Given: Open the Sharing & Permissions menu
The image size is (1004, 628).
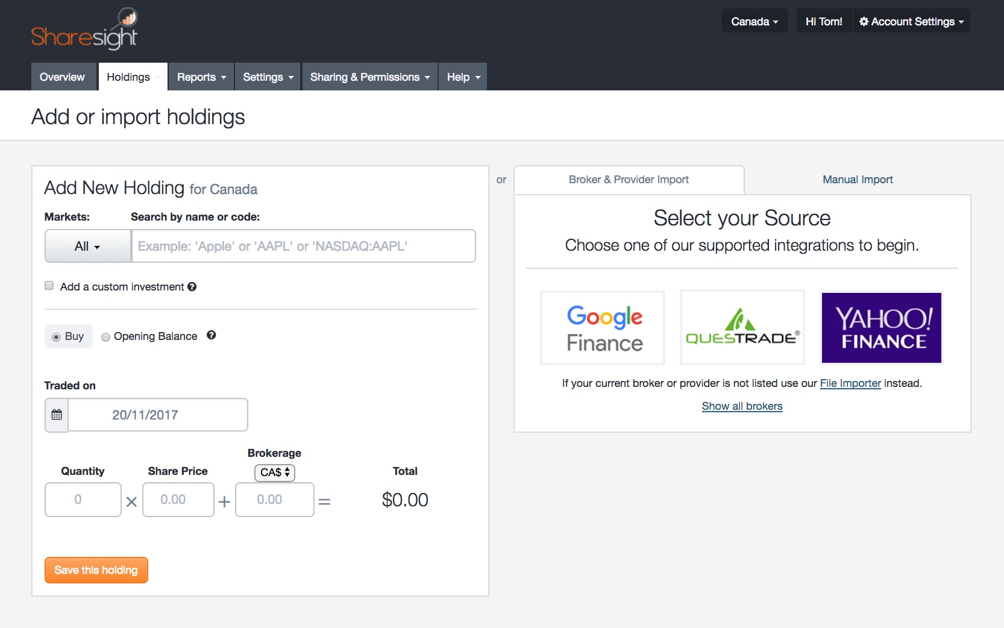Looking at the screenshot, I should point(369,77).
